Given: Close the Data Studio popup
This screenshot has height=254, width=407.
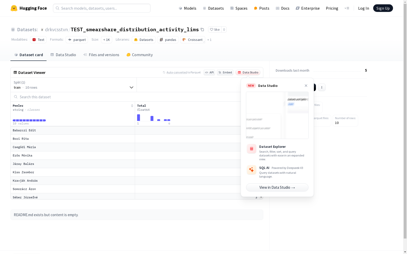Looking at the screenshot, I should 306,86.
